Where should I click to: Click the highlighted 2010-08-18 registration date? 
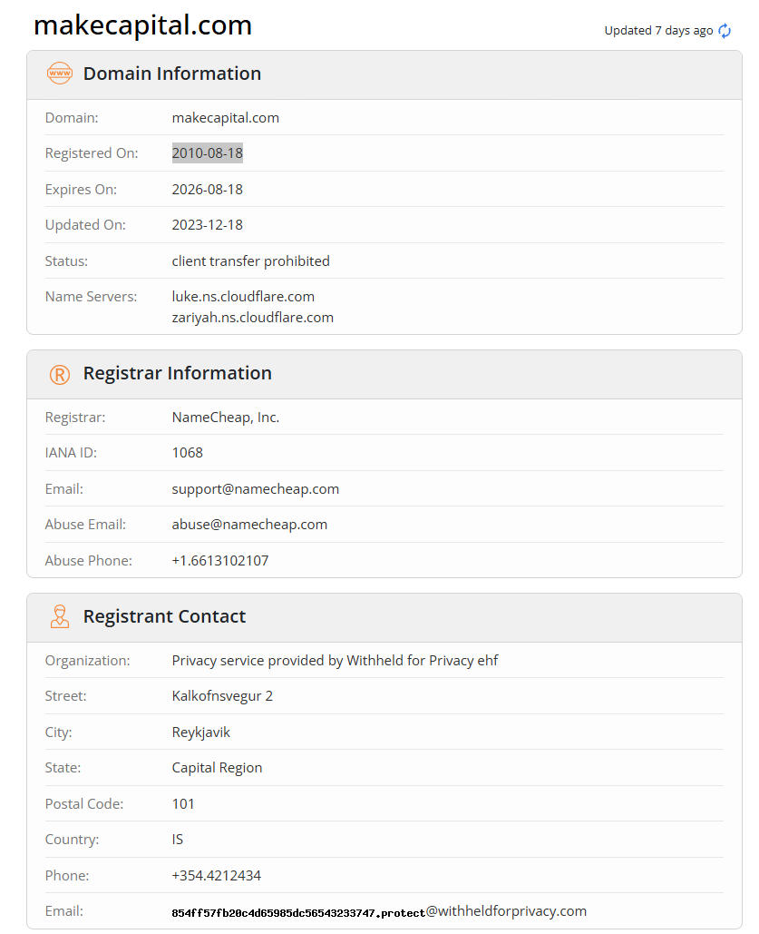tap(208, 153)
